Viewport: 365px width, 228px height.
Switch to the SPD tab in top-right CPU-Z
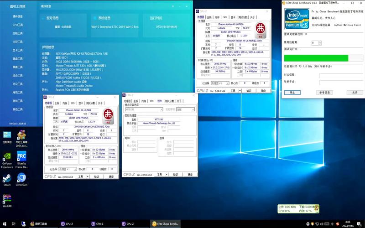pyautogui.click(x=225, y=17)
